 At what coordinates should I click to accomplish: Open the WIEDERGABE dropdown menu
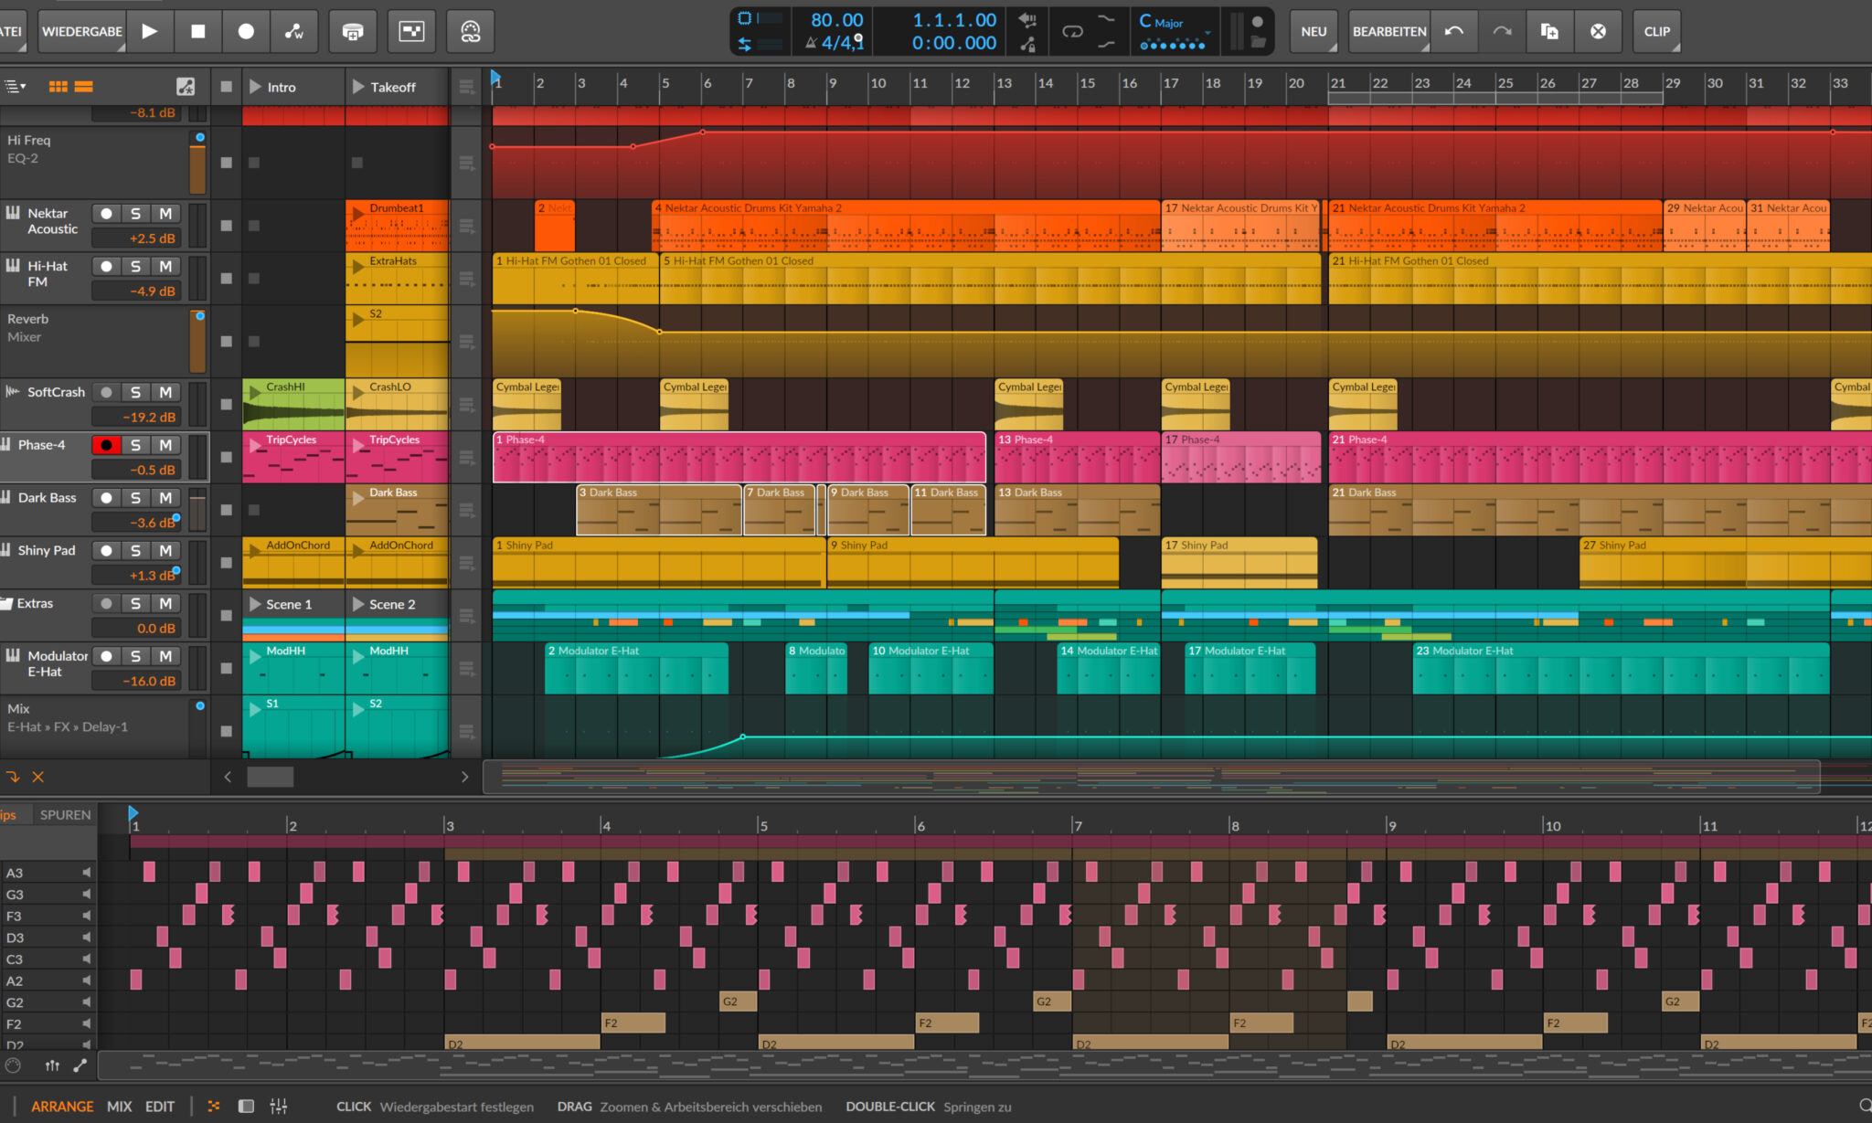[x=82, y=31]
